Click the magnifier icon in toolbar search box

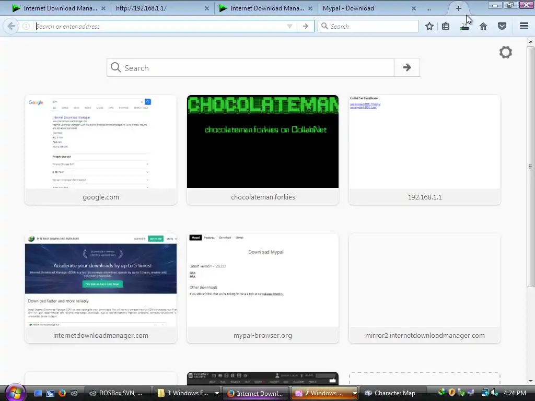tap(324, 26)
